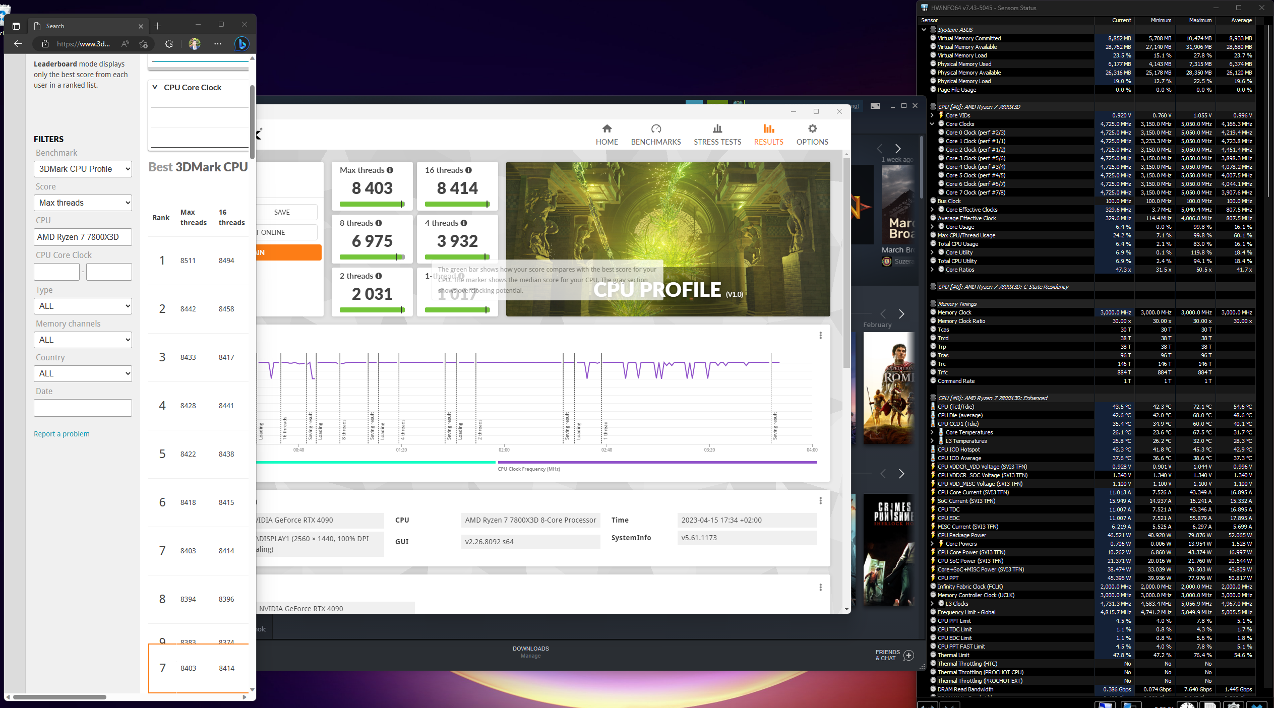Open the Memory channels dropdown
Screen dimensions: 1274x708
point(83,340)
